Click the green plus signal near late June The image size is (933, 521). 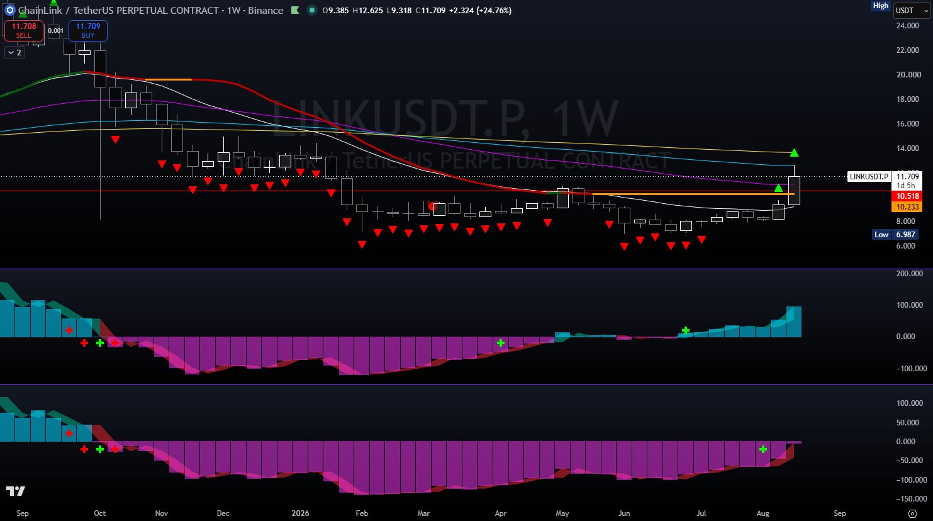(686, 330)
